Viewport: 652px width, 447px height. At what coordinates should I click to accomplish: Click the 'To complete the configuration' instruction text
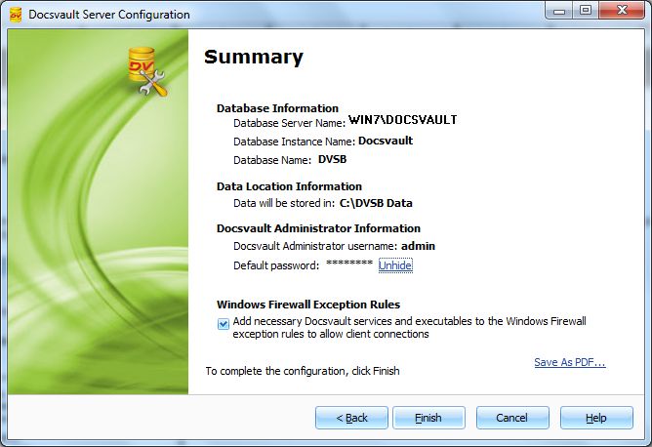303,371
